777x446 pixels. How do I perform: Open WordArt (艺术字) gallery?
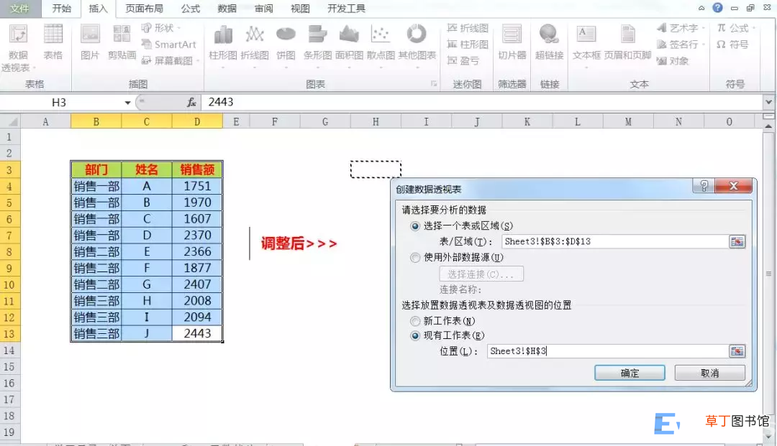pyautogui.click(x=681, y=28)
